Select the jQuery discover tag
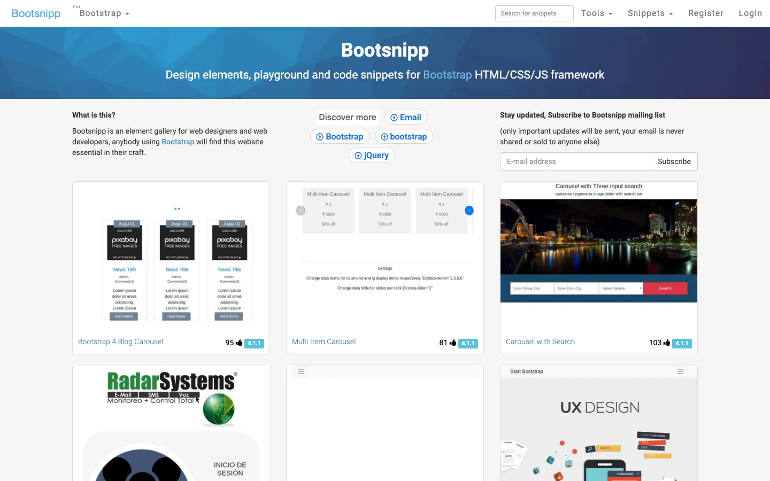The height and width of the screenshot is (481, 770). (x=372, y=156)
